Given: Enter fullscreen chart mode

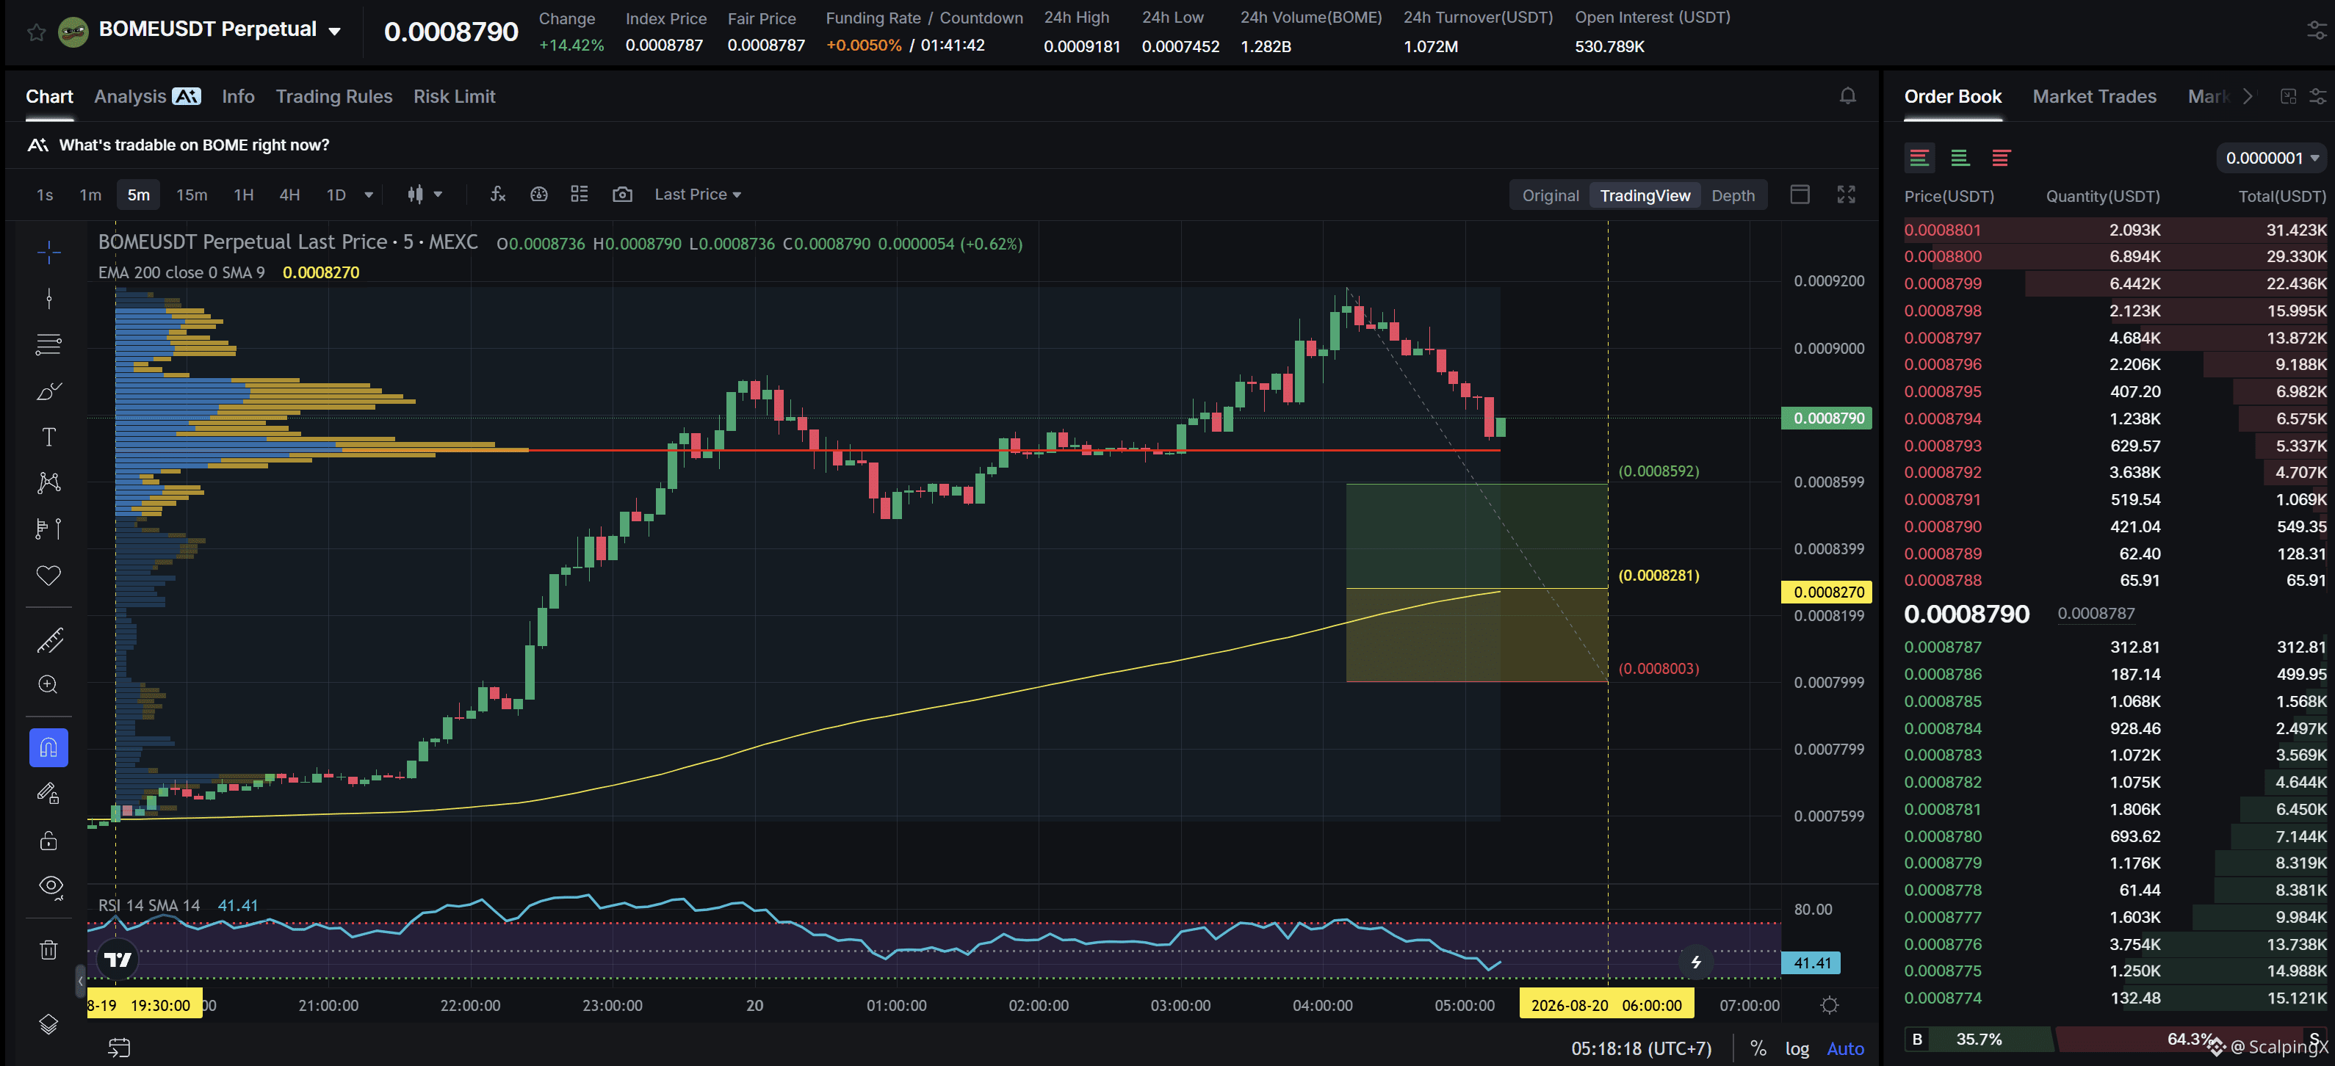Looking at the screenshot, I should click(x=1846, y=195).
